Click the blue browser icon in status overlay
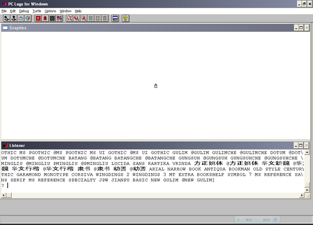The image size is (313, 225). point(275,219)
